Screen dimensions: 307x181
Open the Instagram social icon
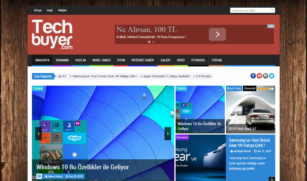coord(266,76)
